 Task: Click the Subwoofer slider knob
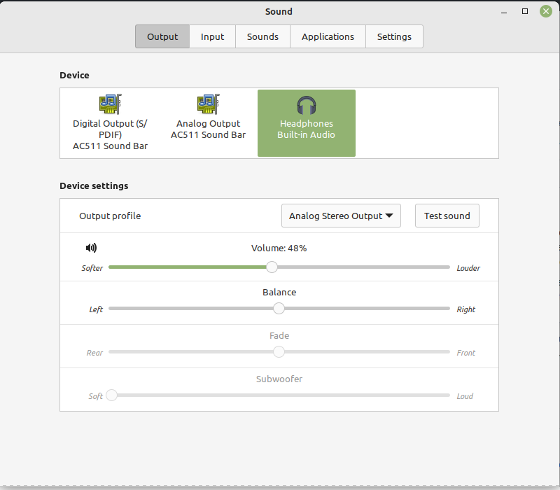coord(111,395)
